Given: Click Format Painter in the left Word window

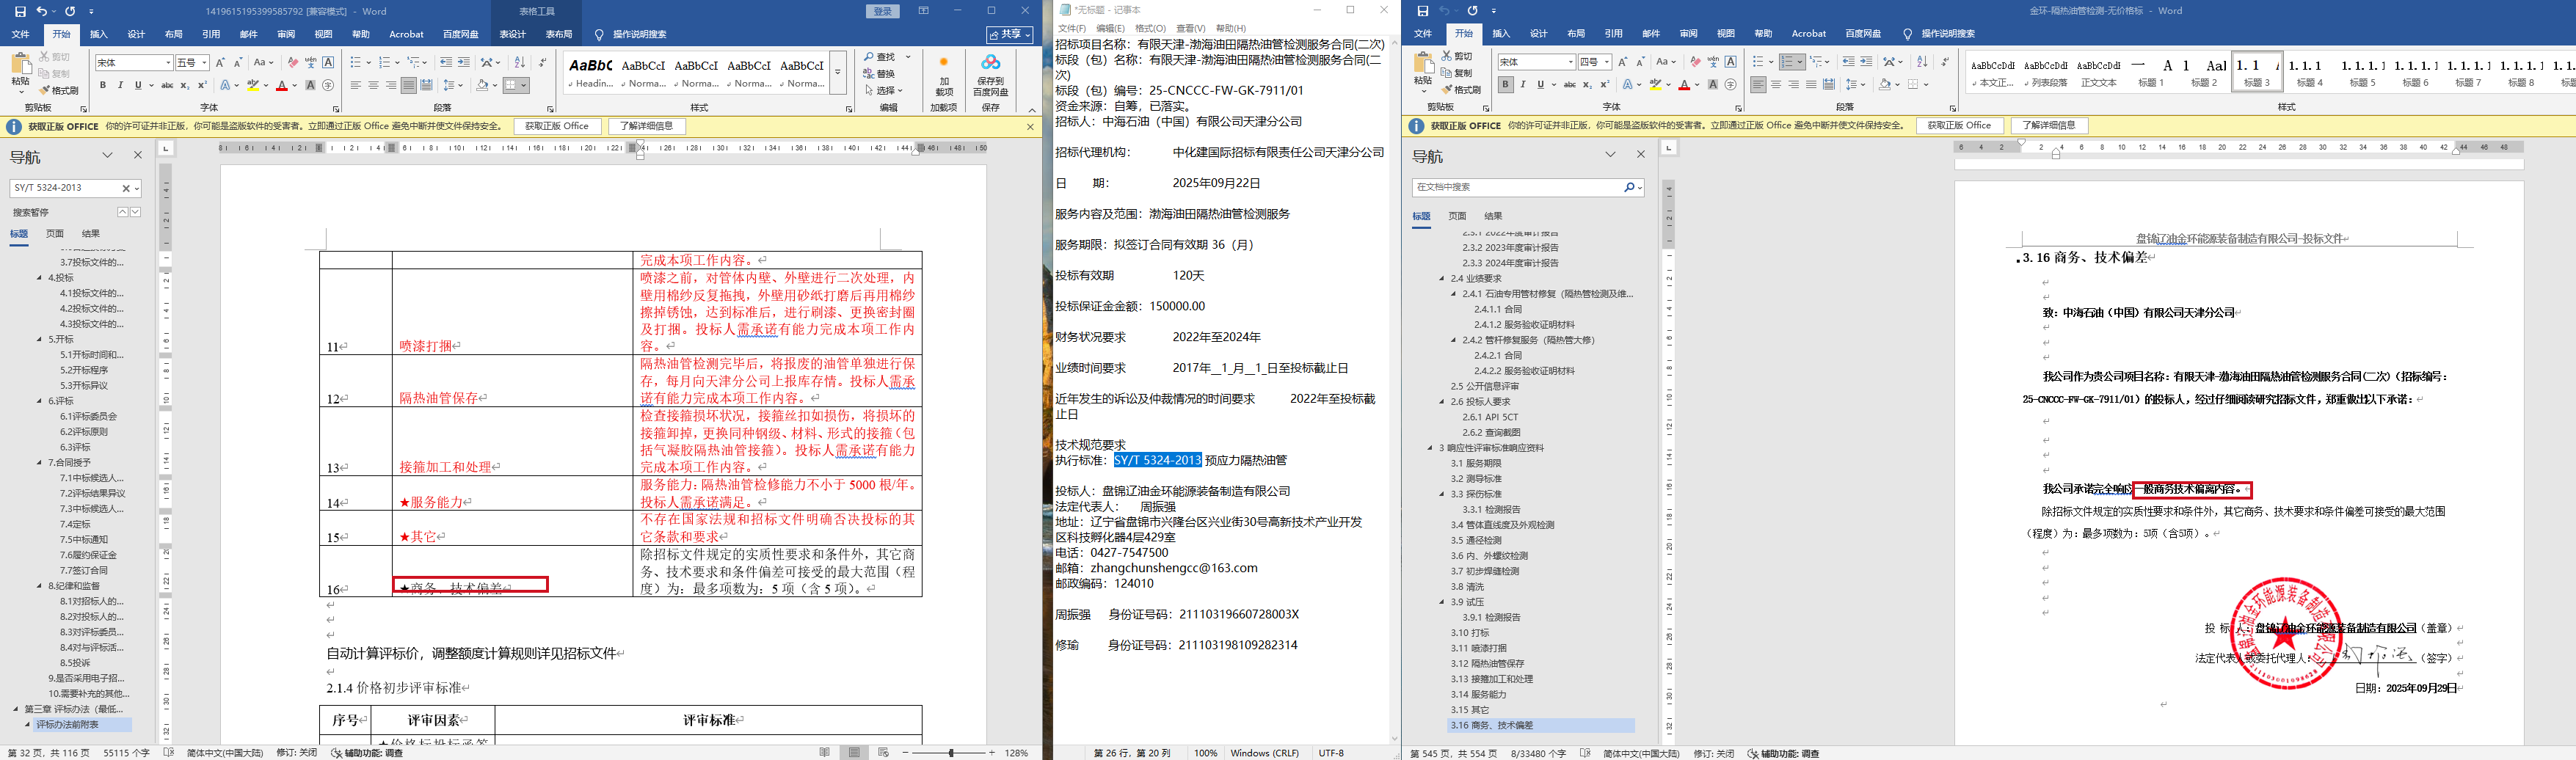Looking at the screenshot, I should [58, 90].
